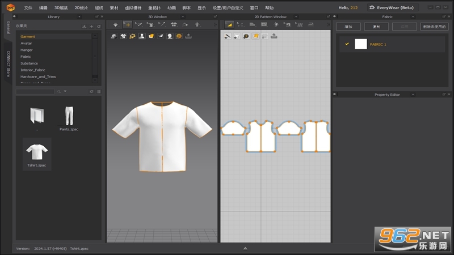Click the locked shirt icon in 2D window
Viewport: 454px width, 255px height.
click(264, 36)
